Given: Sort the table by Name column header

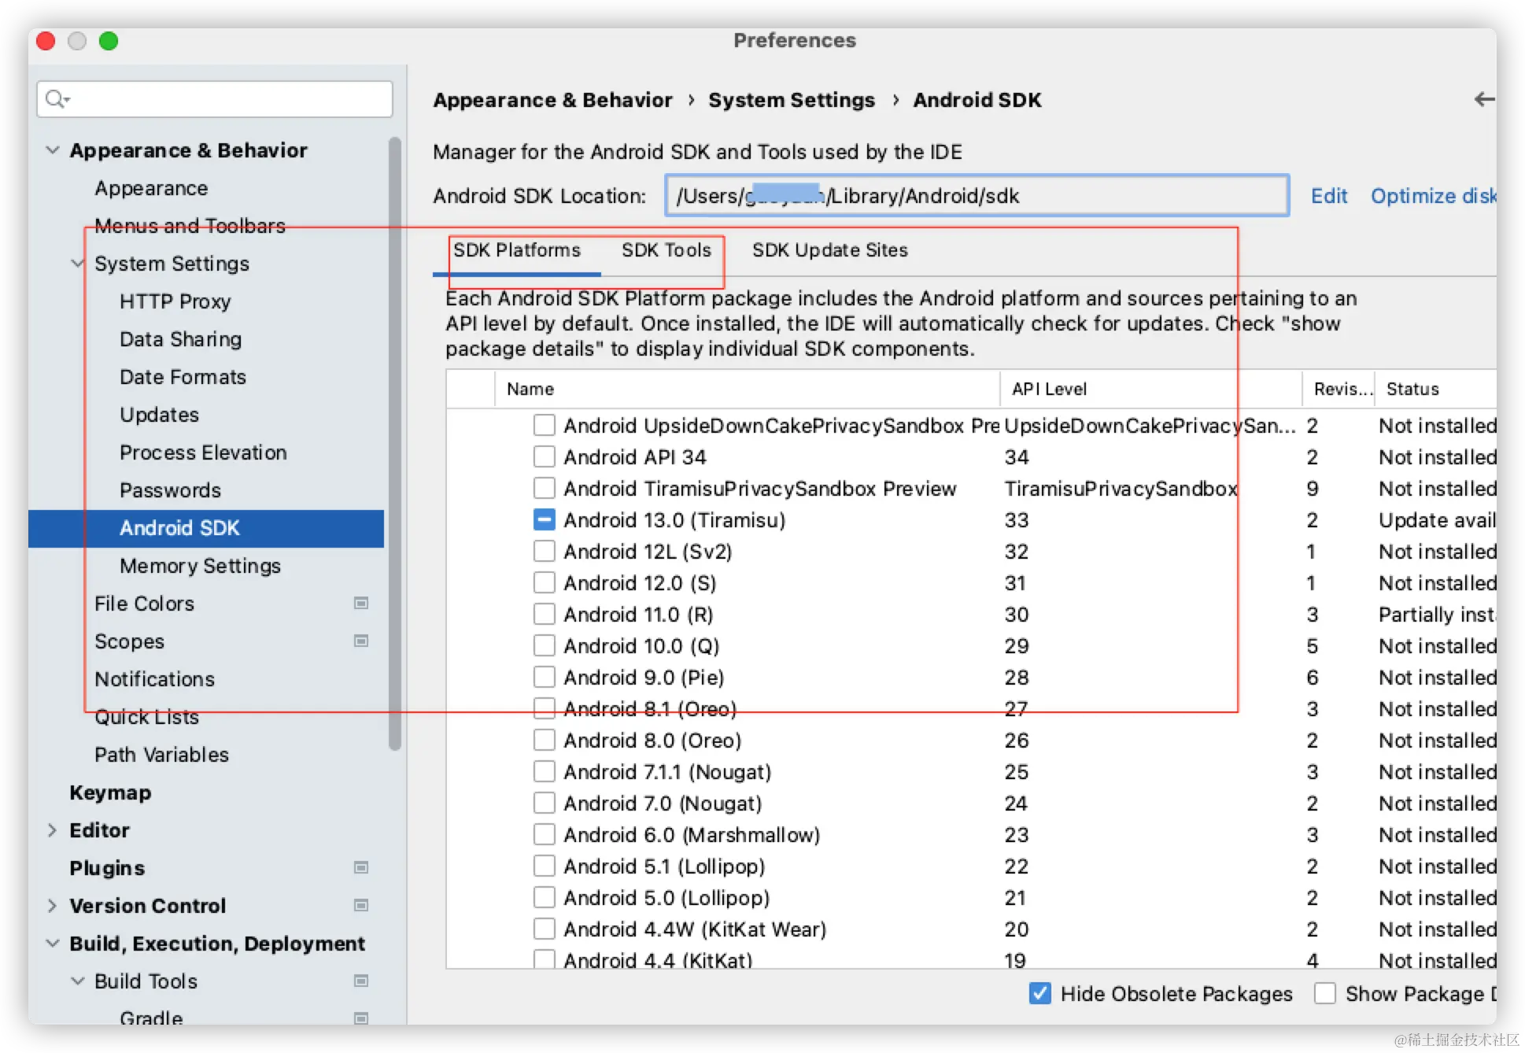Looking at the screenshot, I should pyautogui.click(x=747, y=389).
